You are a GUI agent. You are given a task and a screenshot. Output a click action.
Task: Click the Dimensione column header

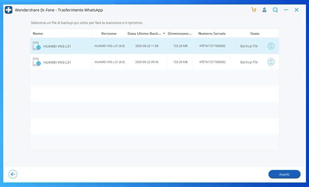[x=179, y=33]
